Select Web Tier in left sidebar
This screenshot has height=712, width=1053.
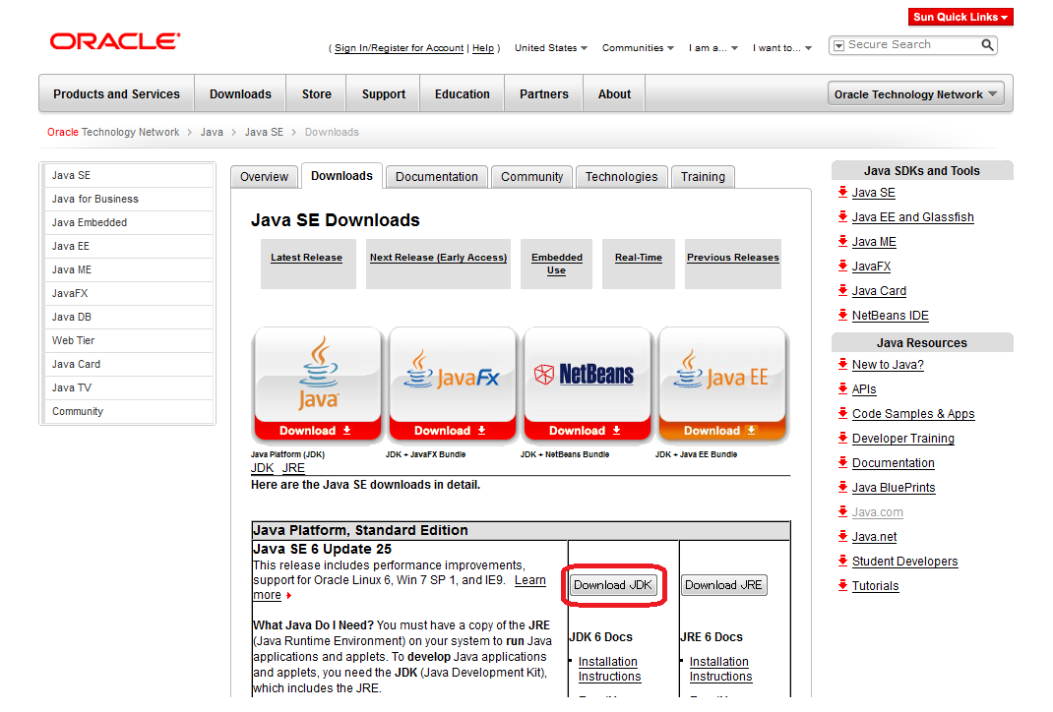[128, 340]
